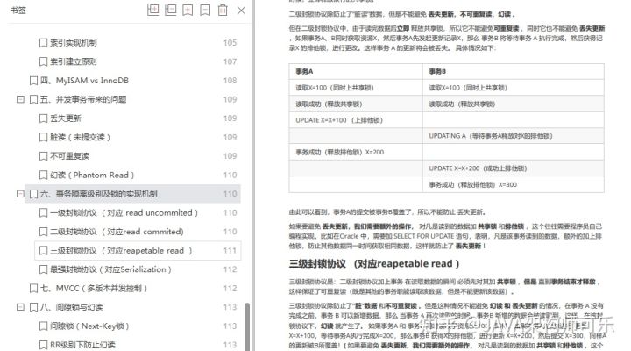Click bookmark icon beside 六、事务隔离级别及锁的实现机制

pos(34,194)
